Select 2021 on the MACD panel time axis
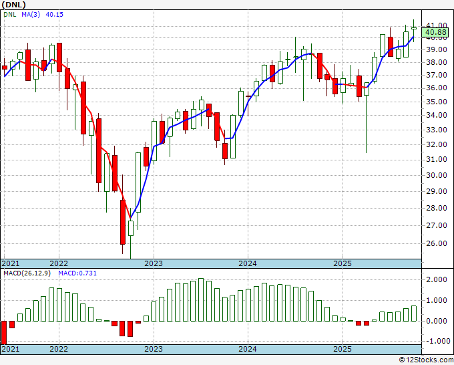The height and width of the screenshot is (365, 454). pos(11,349)
